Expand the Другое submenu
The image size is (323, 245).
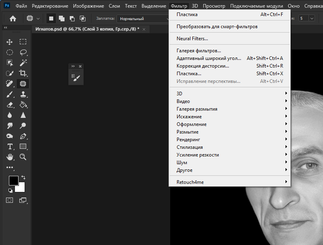pos(229,170)
